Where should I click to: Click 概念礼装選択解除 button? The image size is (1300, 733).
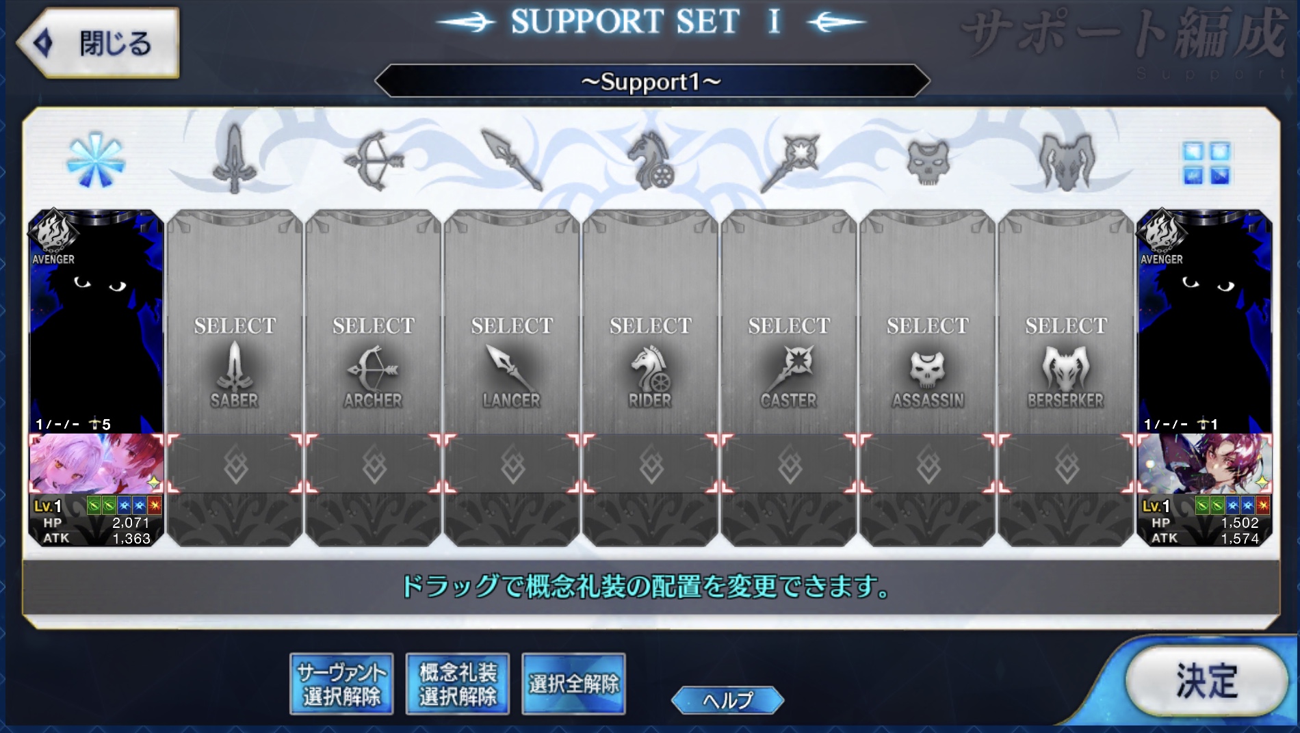[458, 684]
